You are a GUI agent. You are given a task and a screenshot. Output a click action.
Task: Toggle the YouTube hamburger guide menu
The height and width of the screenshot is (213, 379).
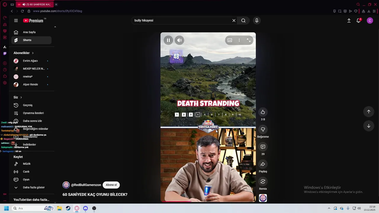[16, 20]
